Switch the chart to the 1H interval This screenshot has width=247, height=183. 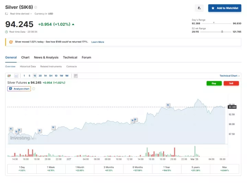[x=45, y=76]
